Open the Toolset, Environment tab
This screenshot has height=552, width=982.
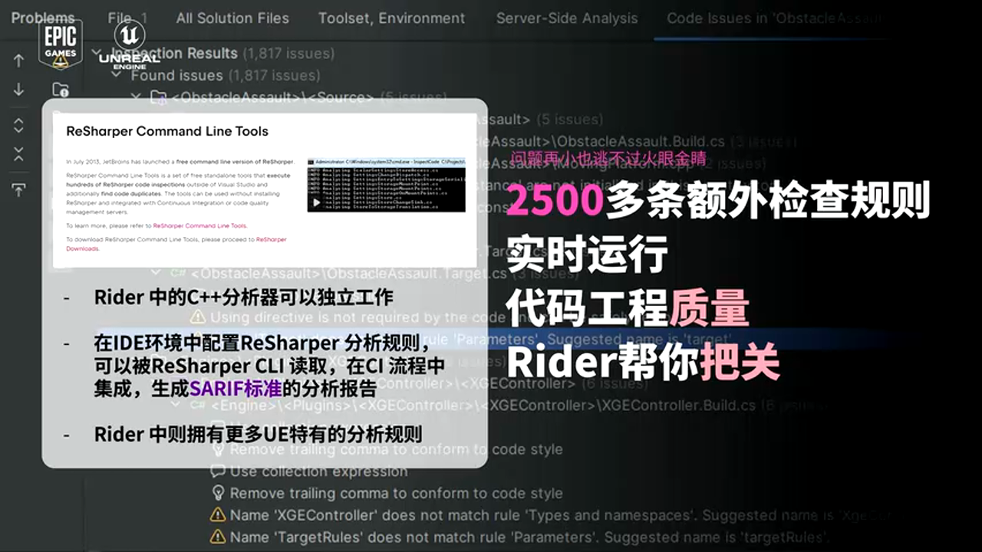[x=391, y=18]
